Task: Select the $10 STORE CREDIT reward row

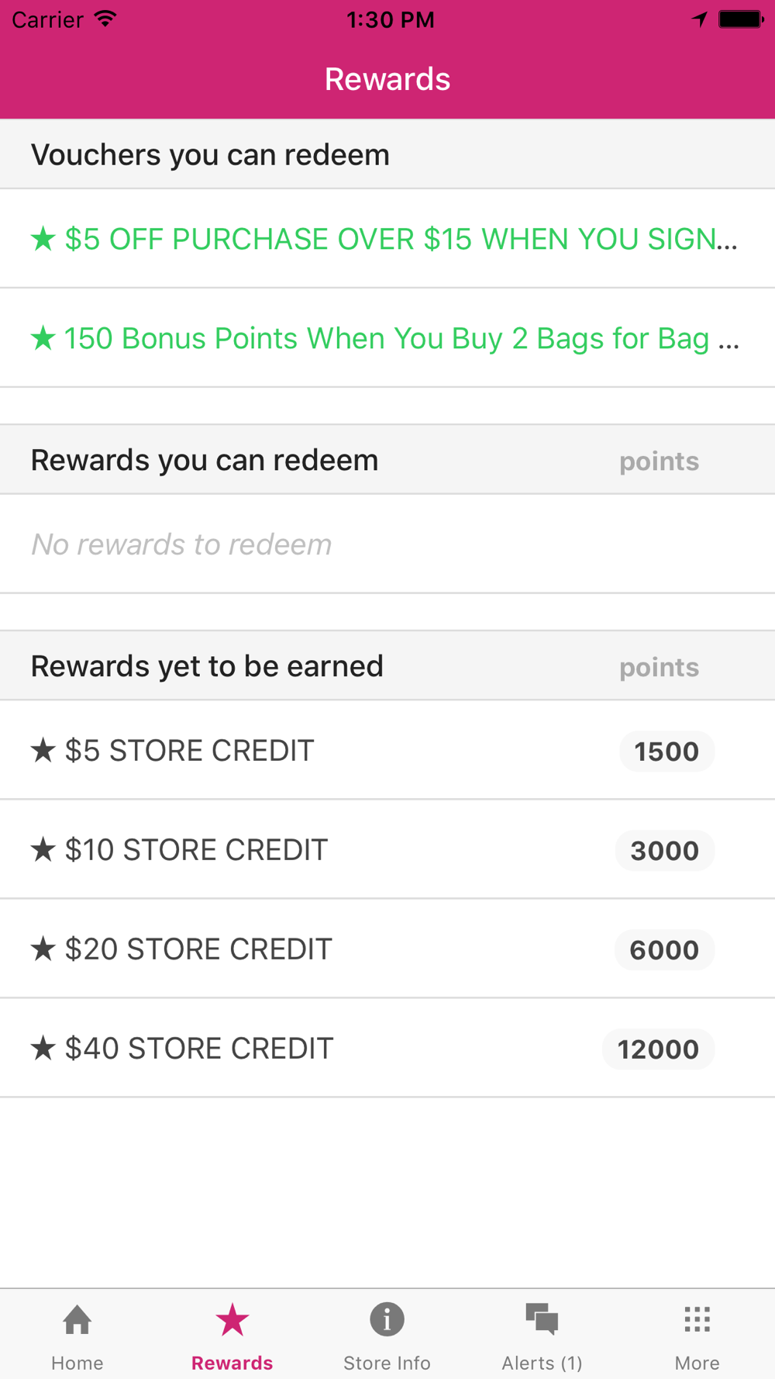Action: tap(387, 850)
